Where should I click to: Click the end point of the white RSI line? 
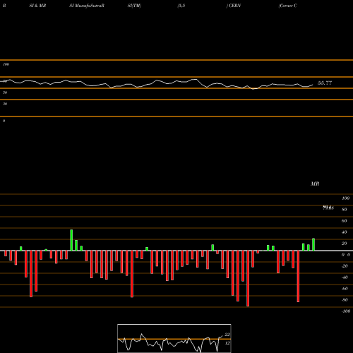[x=313, y=85]
